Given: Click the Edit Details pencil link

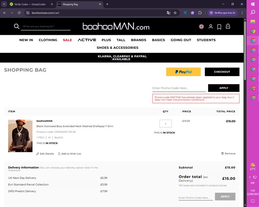Looking at the screenshot, I should [x=45, y=154].
